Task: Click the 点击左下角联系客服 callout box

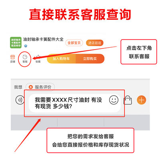Action: tap(139, 52)
